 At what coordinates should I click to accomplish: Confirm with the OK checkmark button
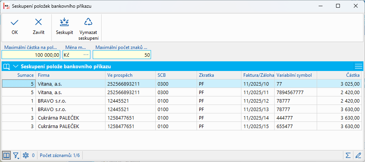(x=15, y=27)
